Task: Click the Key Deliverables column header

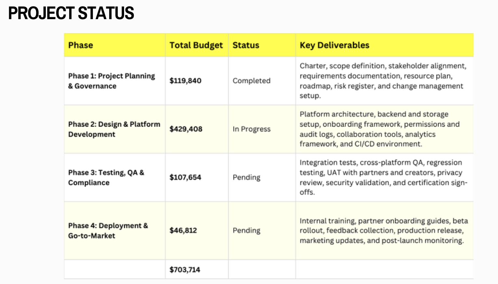Action: tap(334, 45)
